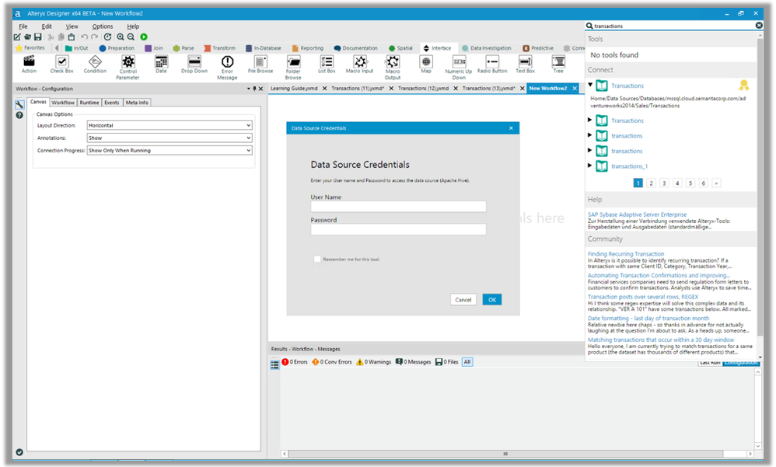The width and height of the screenshot is (776, 467).
Task: Open the Options menu
Action: tap(103, 26)
